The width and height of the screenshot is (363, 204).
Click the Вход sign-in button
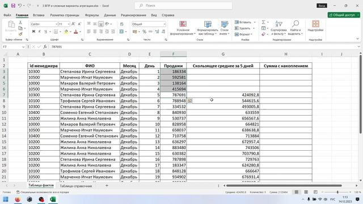[322, 6]
